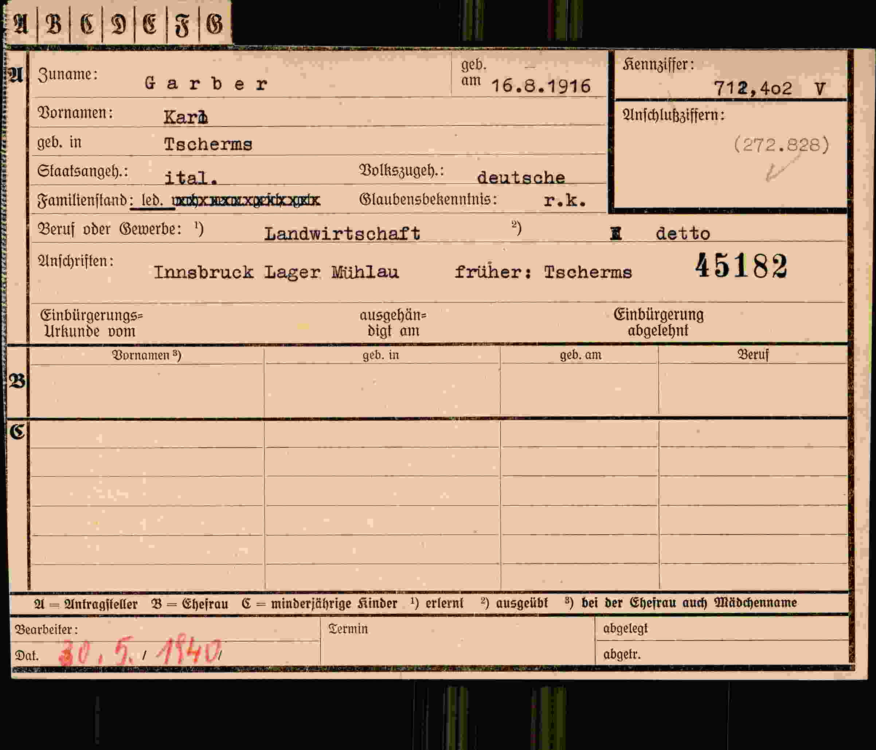Click the 'Beruf' column header
Viewport: 876px width, 750px height.
click(x=753, y=354)
